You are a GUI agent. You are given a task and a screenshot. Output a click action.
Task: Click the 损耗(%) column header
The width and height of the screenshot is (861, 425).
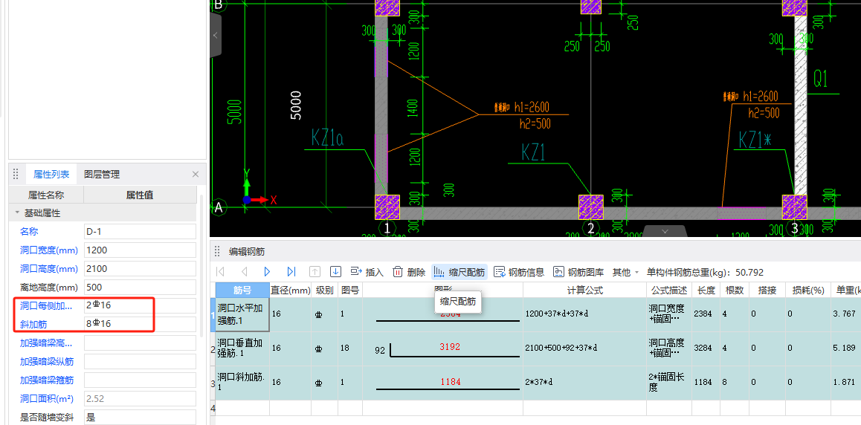point(807,290)
